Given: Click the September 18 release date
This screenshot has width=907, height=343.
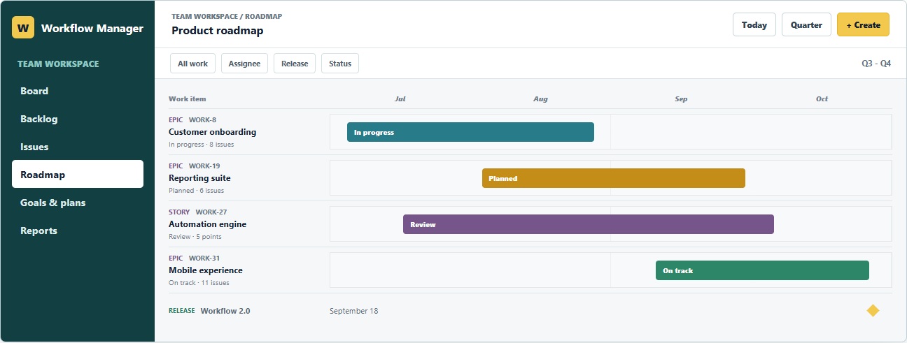Looking at the screenshot, I should [x=353, y=311].
